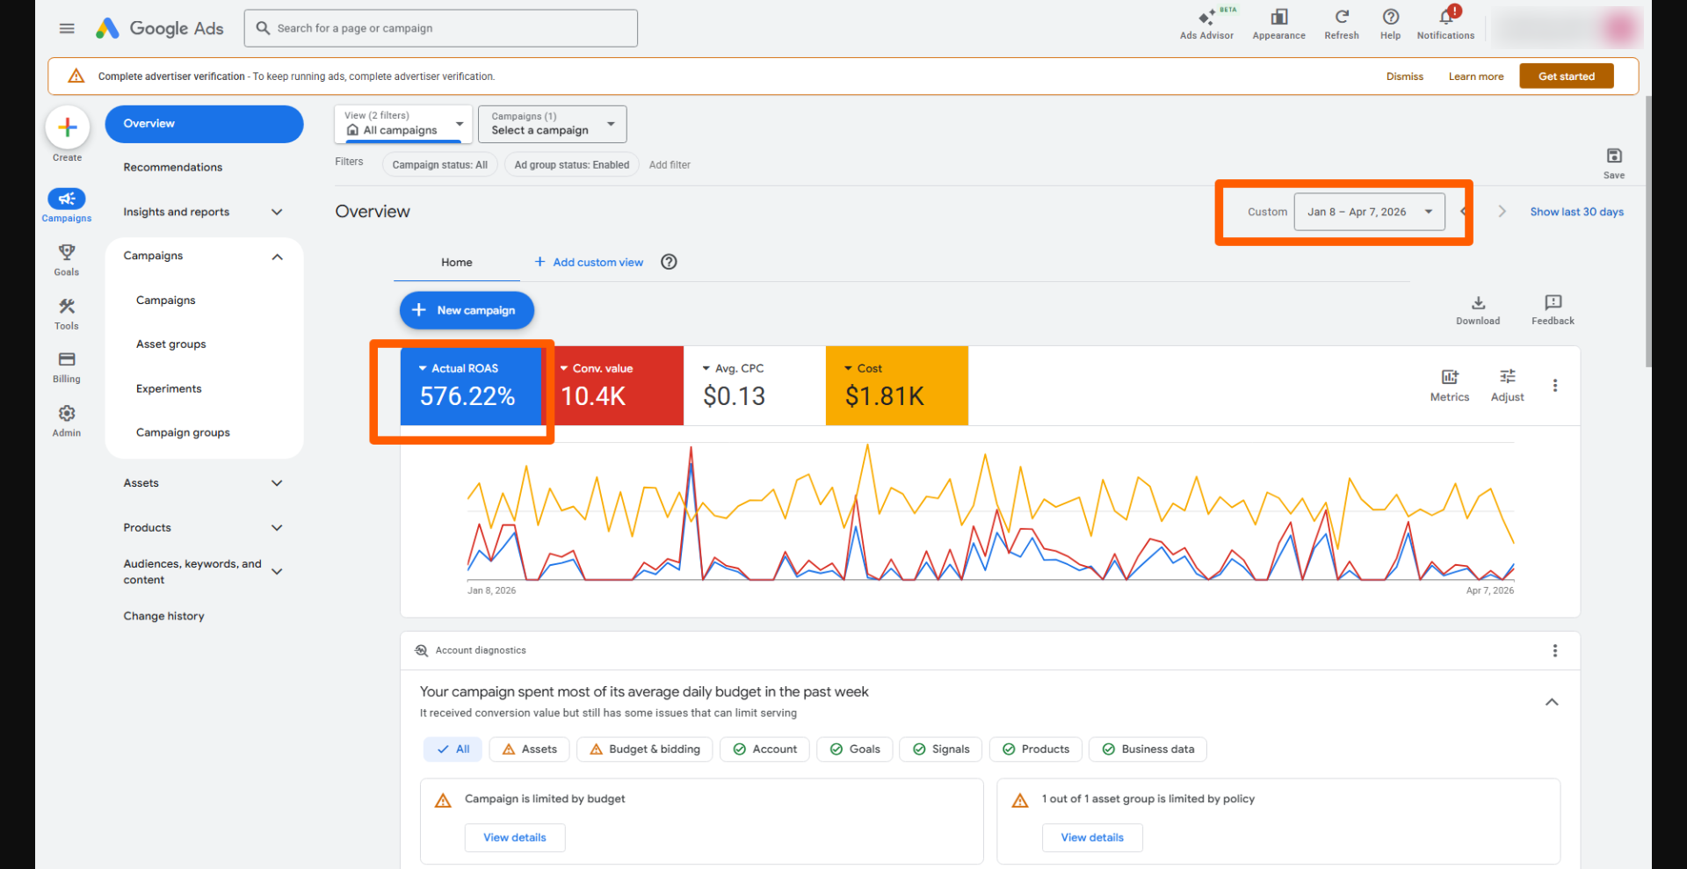Toggle the All diagnostics filter chip
This screenshot has height=869, width=1687.
(x=453, y=750)
